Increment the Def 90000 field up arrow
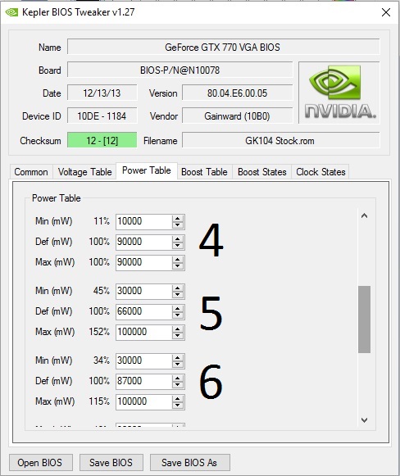The height and width of the screenshot is (476, 400). [x=178, y=238]
